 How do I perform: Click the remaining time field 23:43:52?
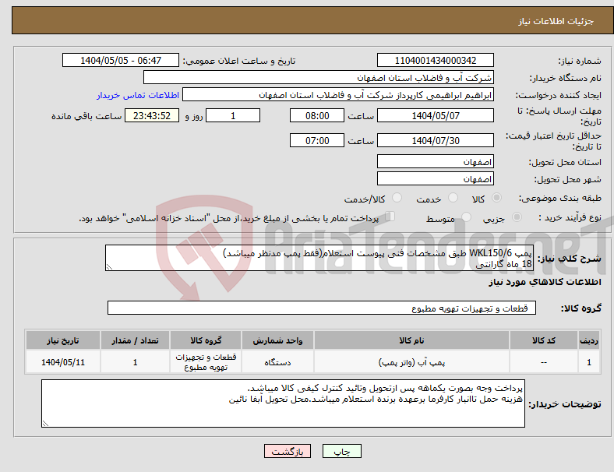(x=152, y=115)
